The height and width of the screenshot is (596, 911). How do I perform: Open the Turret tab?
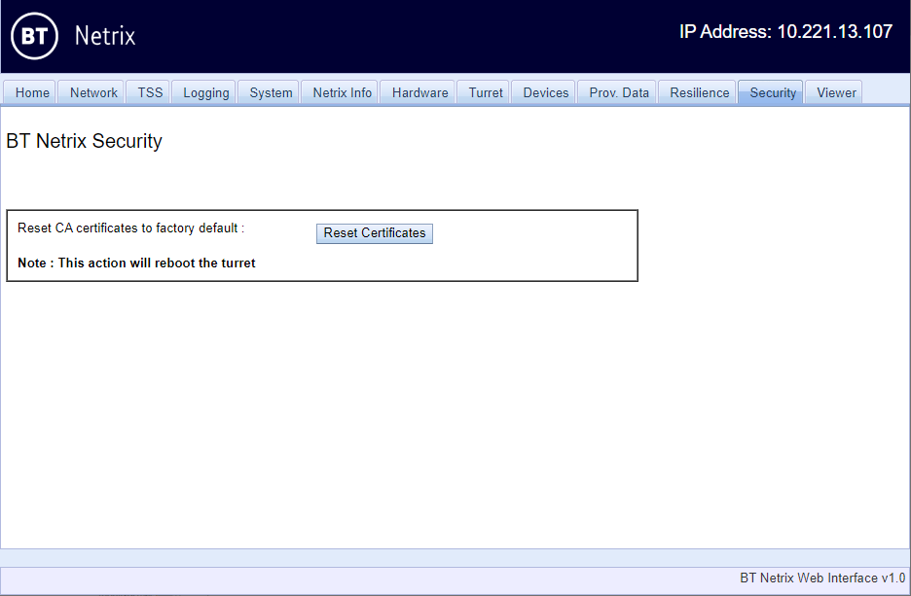pos(484,91)
